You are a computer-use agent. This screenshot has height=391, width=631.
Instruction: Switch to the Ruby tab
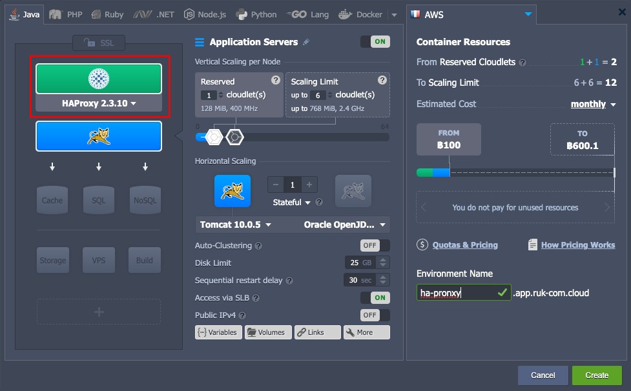(x=107, y=15)
